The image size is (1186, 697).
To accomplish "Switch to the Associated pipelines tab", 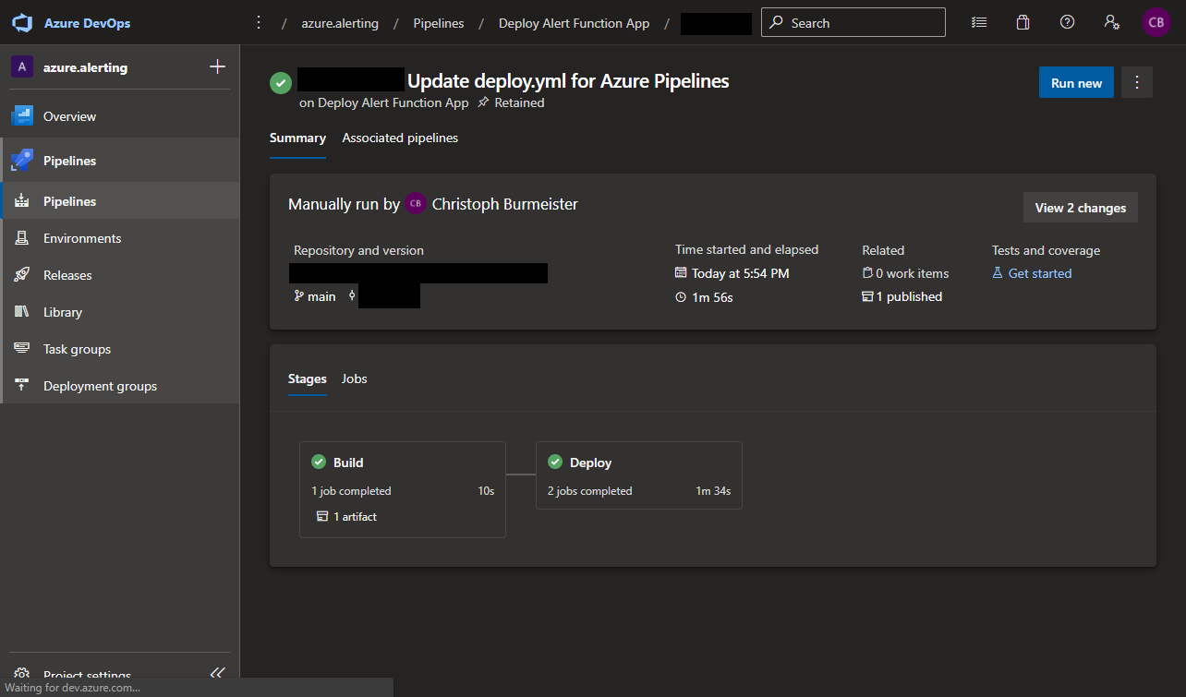I will click(x=400, y=138).
